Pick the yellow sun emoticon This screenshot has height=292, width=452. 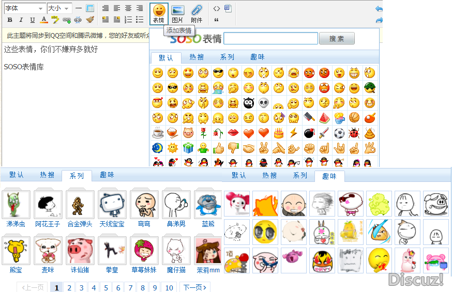[173, 148]
